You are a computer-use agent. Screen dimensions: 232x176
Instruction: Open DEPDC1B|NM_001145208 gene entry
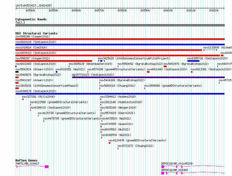point(177,164)
